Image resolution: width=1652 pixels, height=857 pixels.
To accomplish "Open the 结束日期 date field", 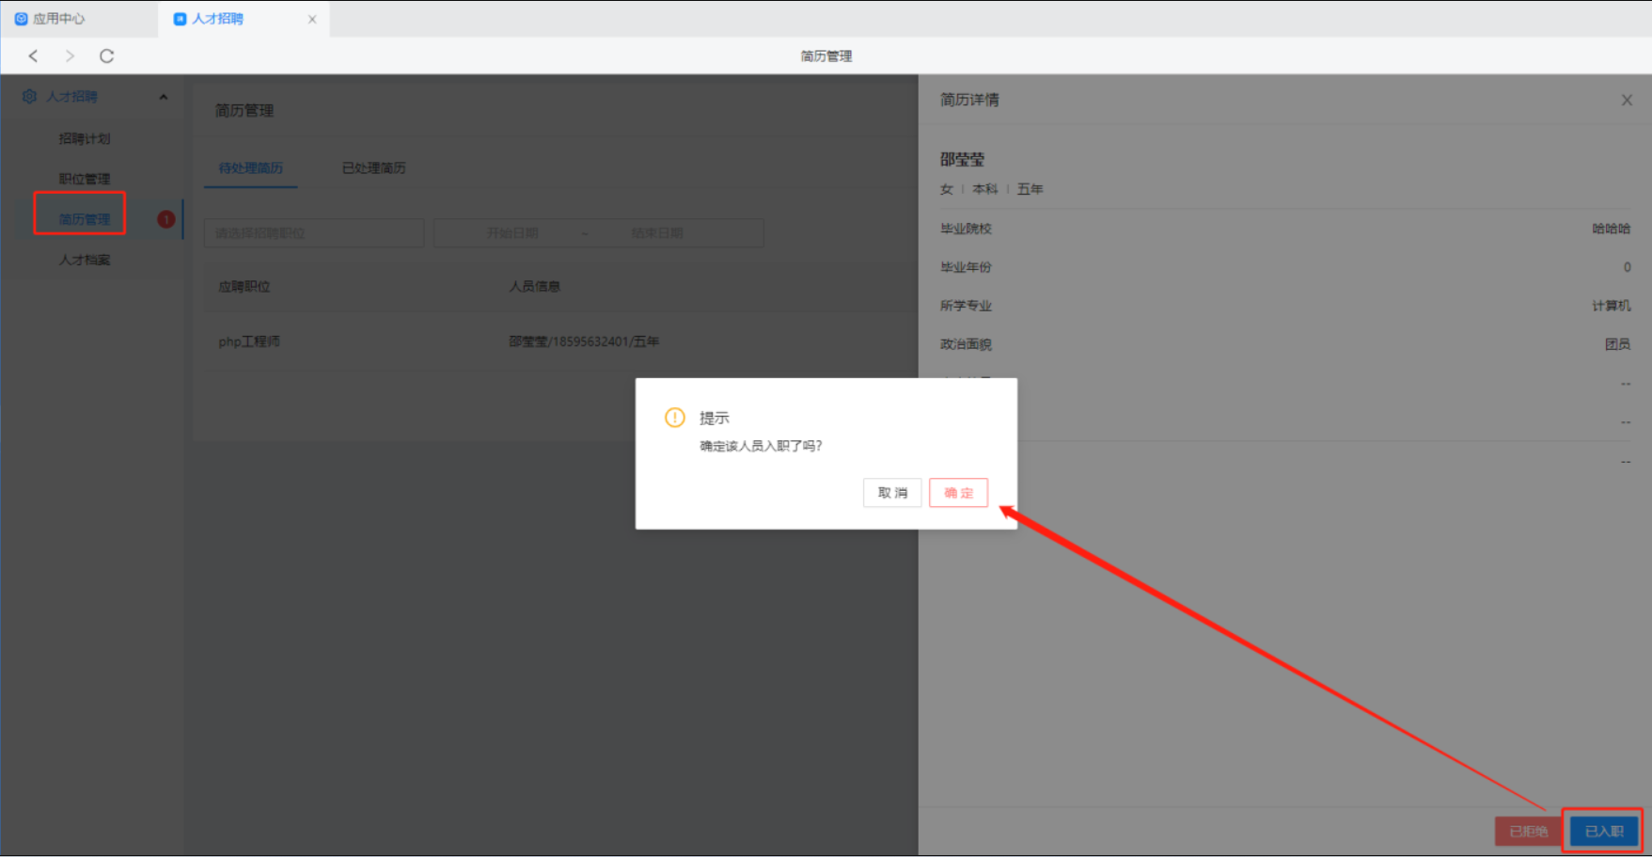I will (x=657, y=233).
